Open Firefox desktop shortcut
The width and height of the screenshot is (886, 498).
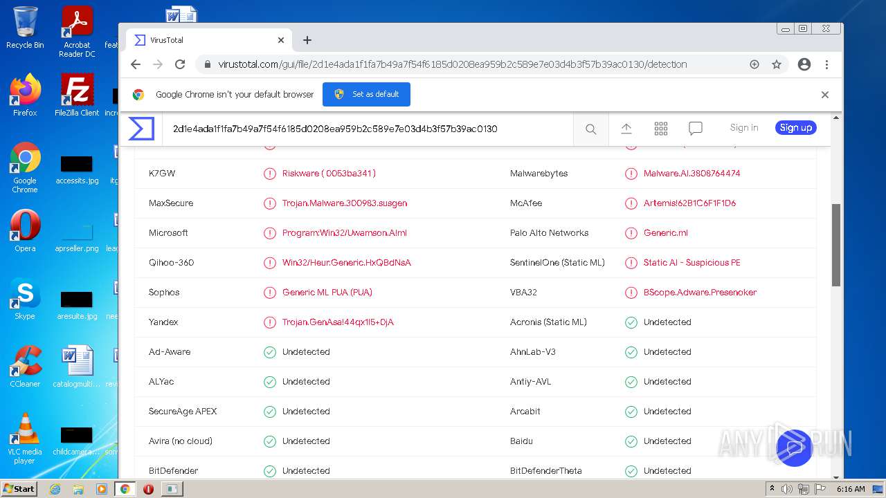point(25,95)
